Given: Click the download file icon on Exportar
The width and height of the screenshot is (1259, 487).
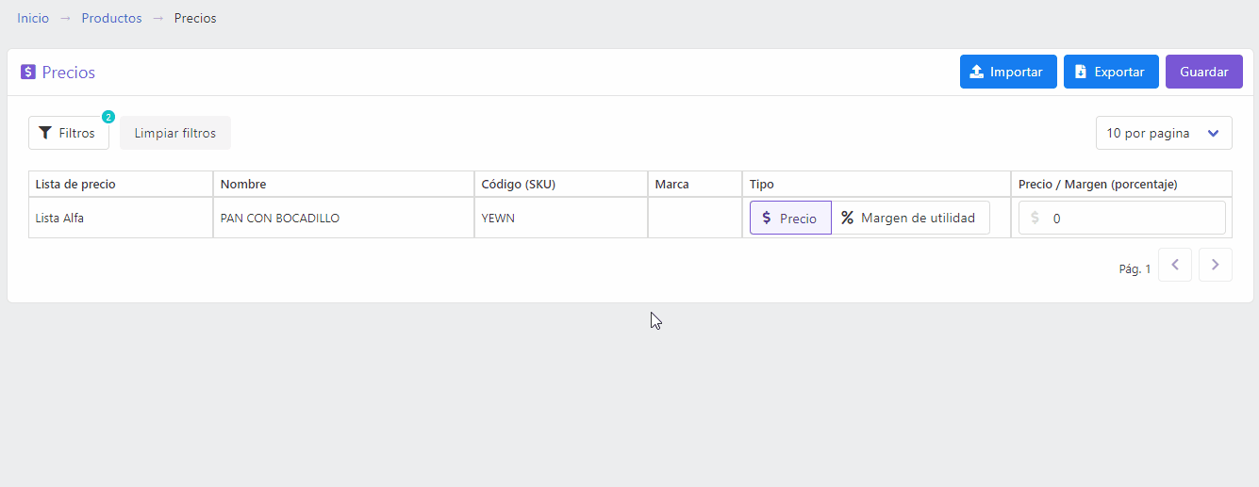Looking at the screenshot, I should tap(1081, 72).
